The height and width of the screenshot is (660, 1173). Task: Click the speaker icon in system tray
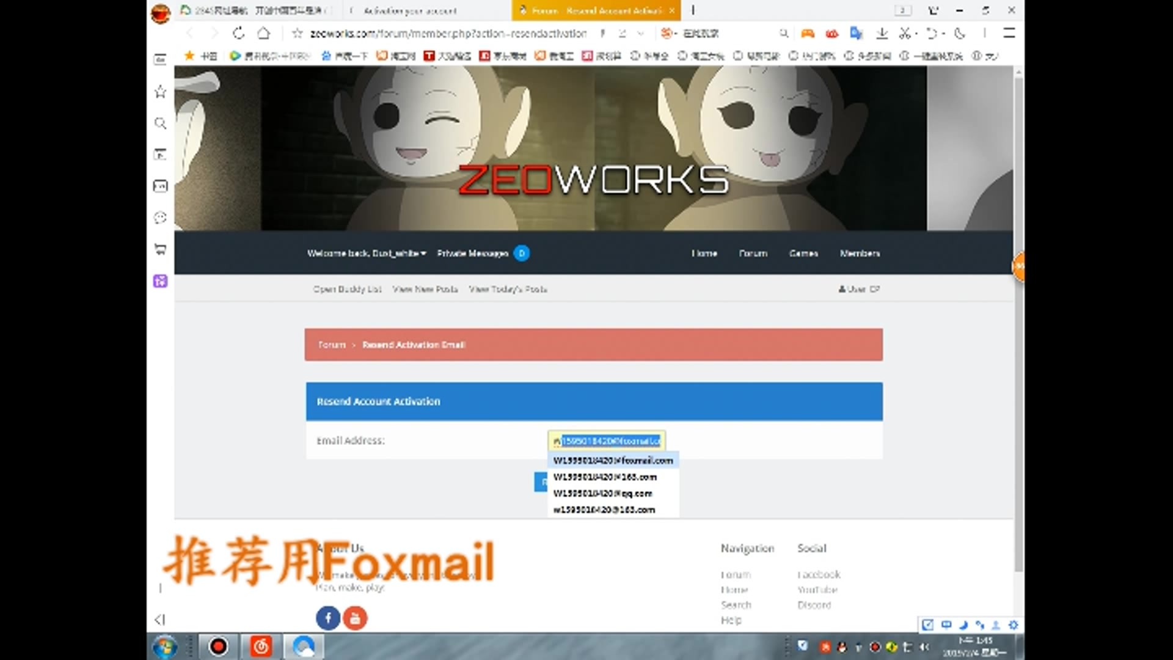coord(924,647)
